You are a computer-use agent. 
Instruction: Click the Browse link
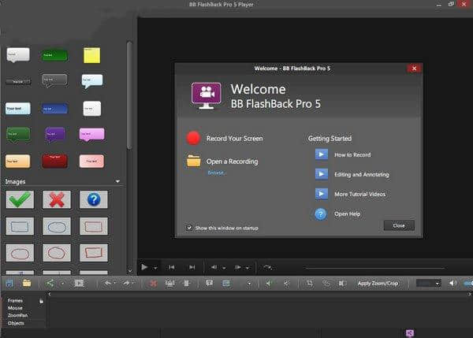[x=215, y=172]
